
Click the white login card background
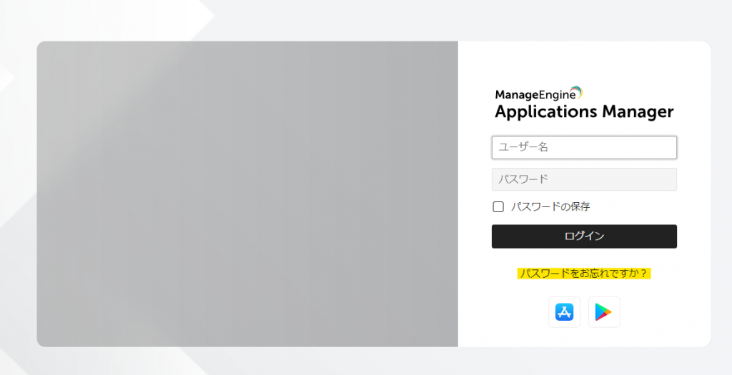[584, 61]
